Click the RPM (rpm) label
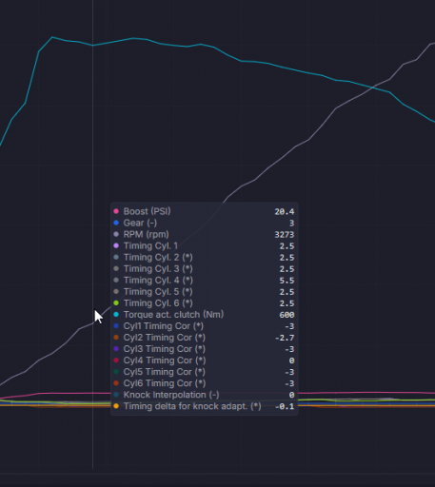Viewport: 435px width, 487px height. [146, 234]
